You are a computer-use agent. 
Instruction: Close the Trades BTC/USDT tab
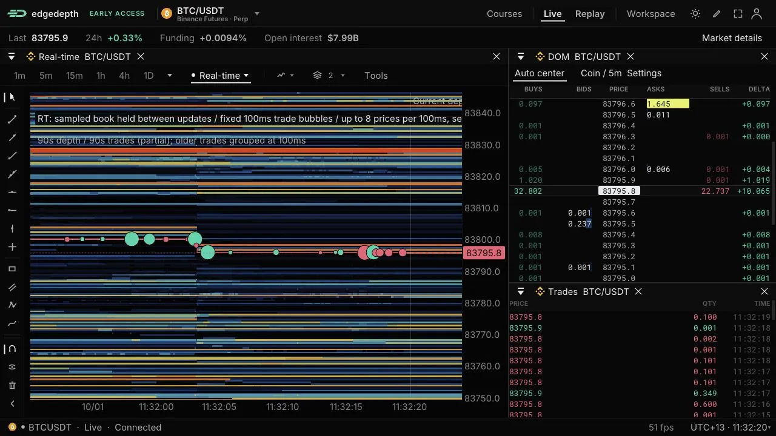coord(638,291)
